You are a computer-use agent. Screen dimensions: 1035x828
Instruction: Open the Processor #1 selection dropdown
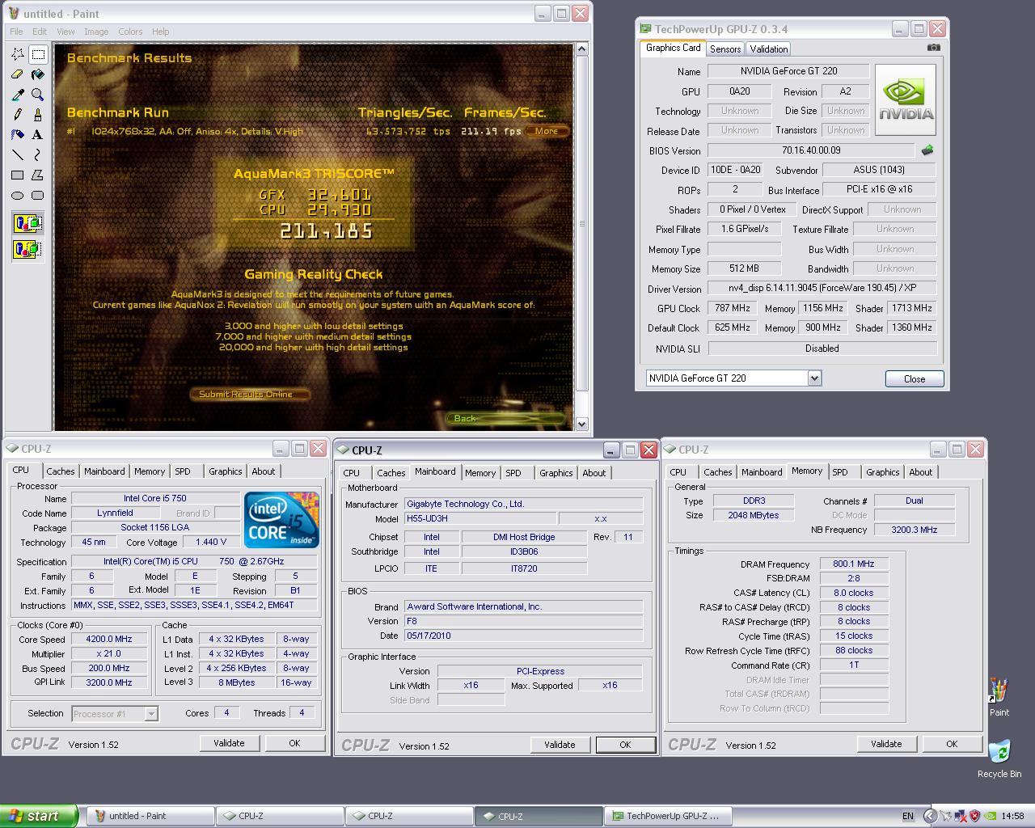[150, 713]
